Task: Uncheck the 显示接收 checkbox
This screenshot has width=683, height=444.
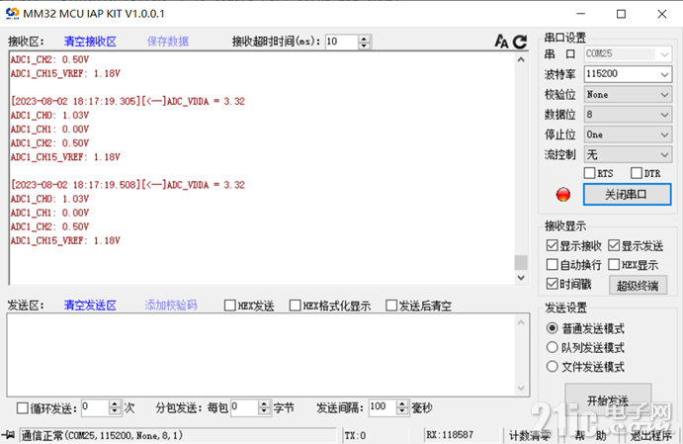Action: pos(552,245)
